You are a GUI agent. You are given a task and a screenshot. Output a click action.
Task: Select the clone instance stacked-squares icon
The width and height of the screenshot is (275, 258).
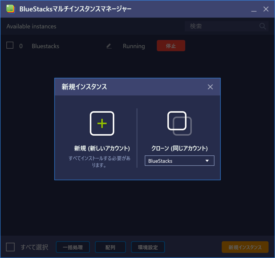click(179, 123)
